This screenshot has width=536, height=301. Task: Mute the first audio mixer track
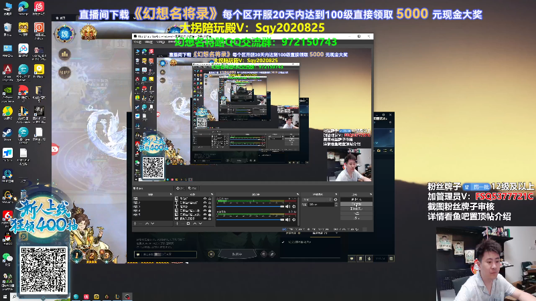(288, 207)
